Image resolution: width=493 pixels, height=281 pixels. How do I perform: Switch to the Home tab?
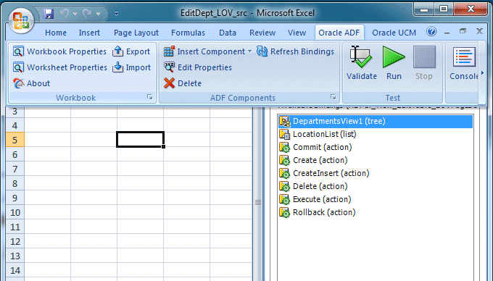click(56, 33)
